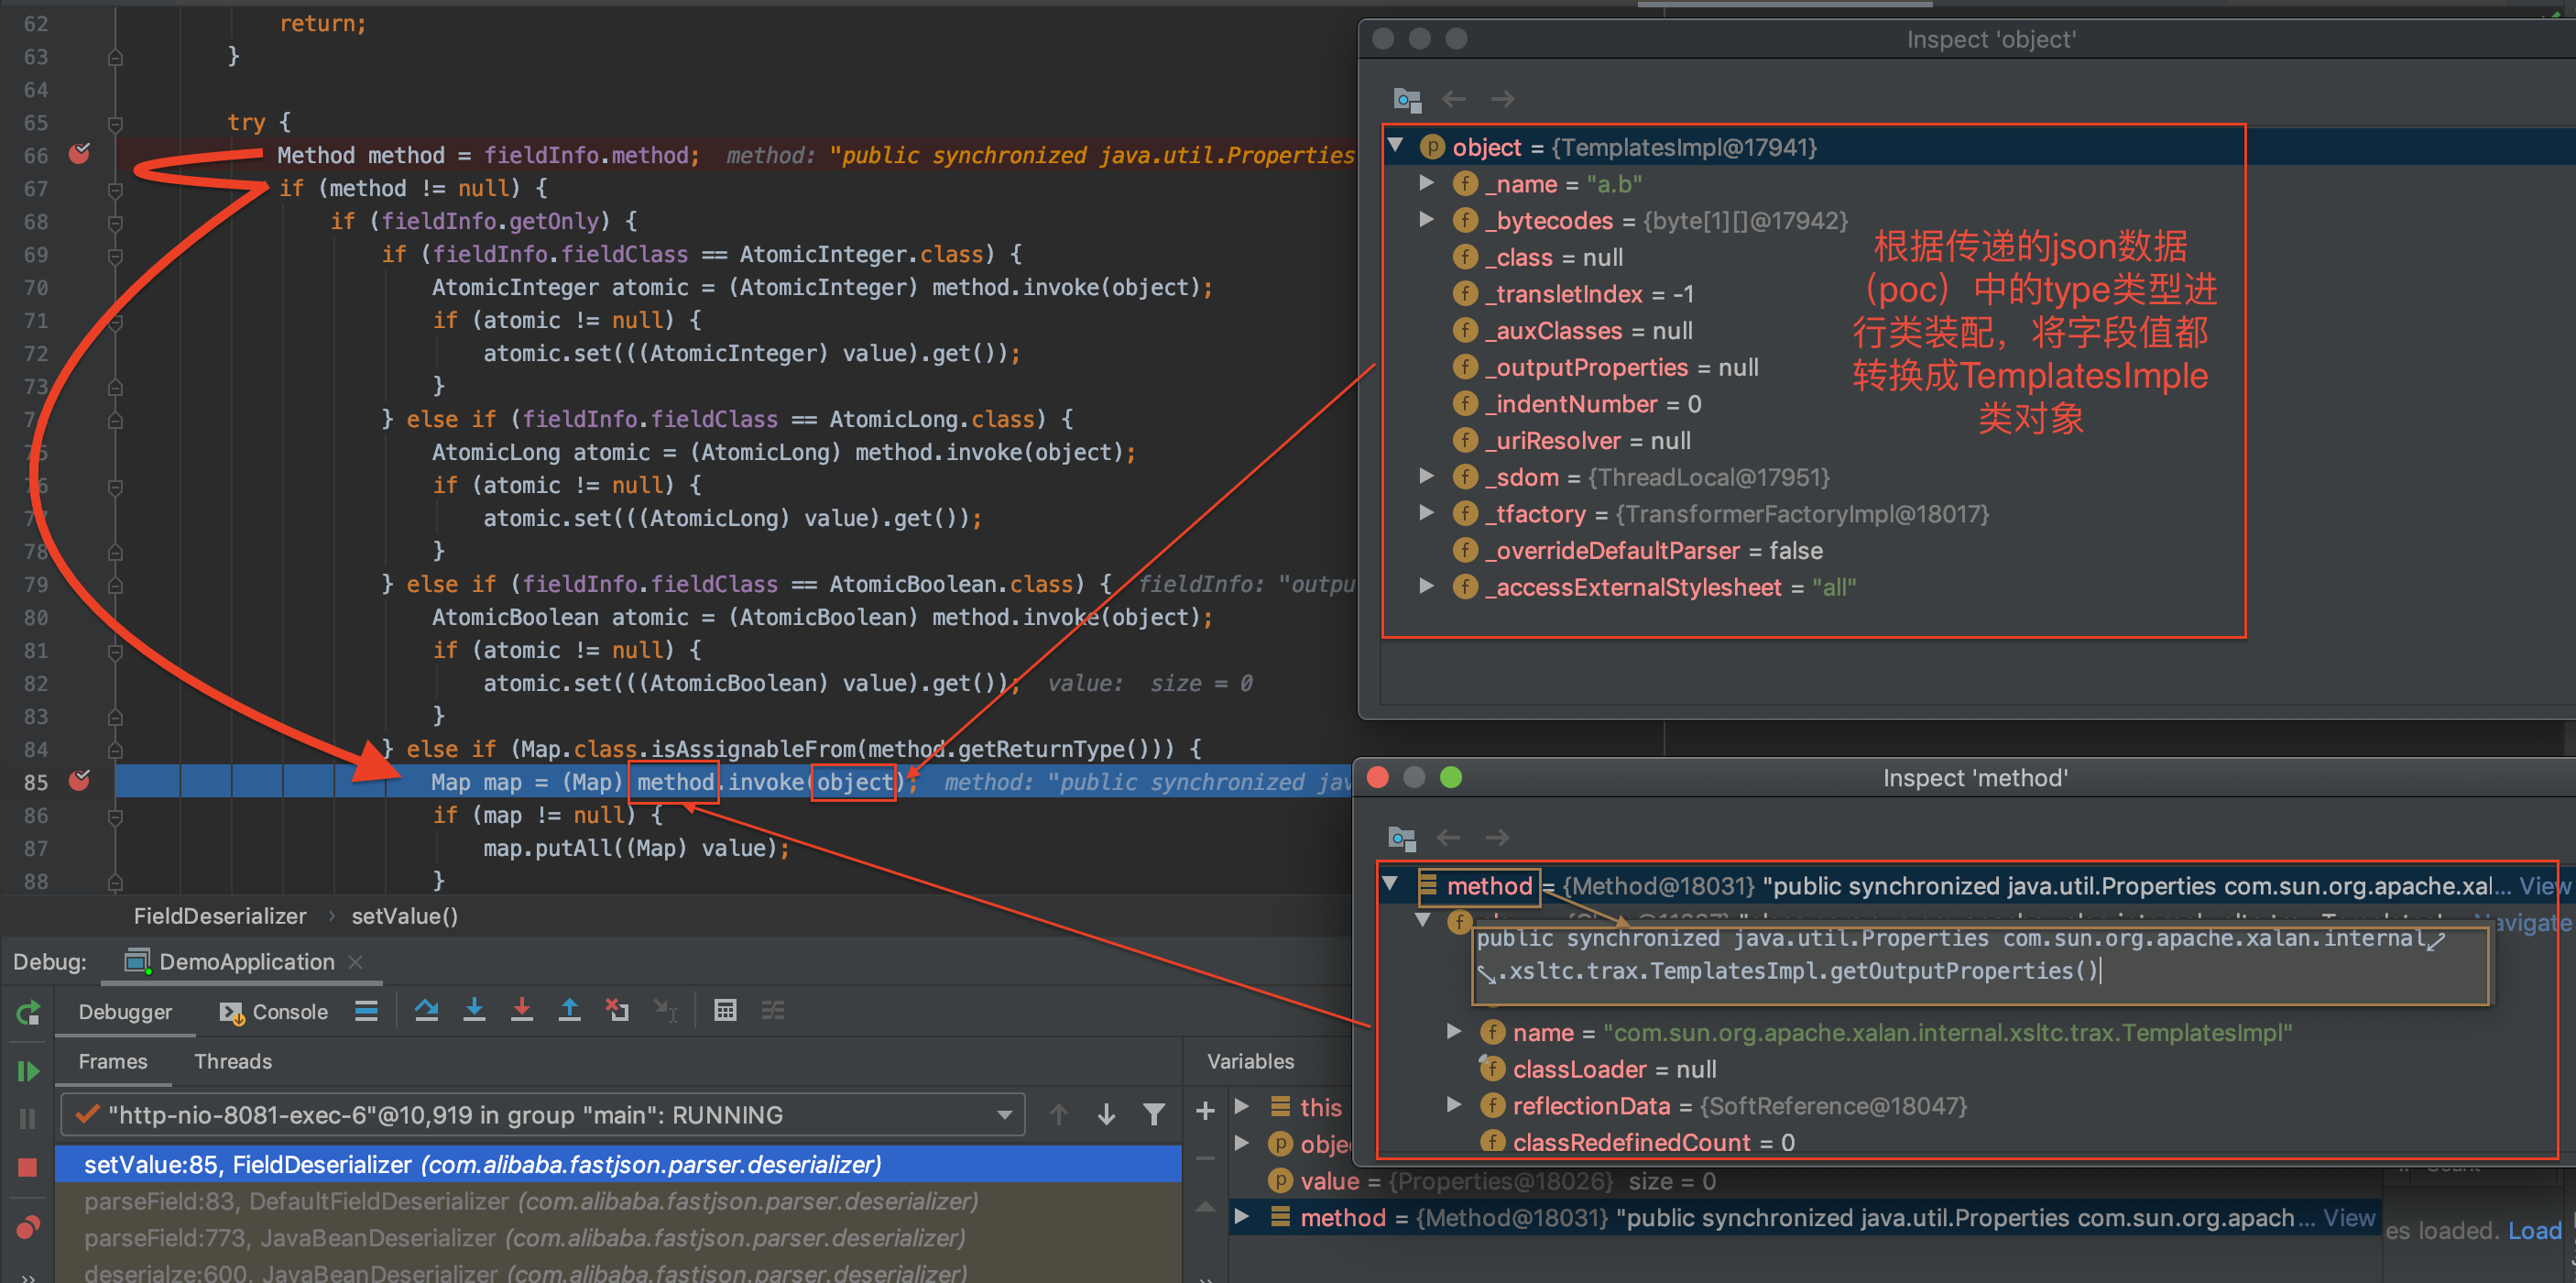Go to previous frame with up arrow
This screenshot has width=2576, height=1283.
pyautogui.click(x=1059, y=1114)
